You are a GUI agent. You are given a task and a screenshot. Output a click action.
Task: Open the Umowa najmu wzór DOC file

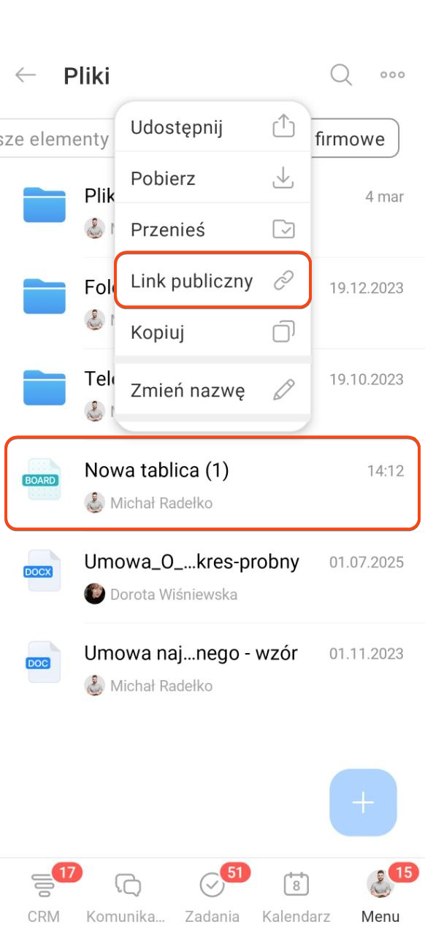[212, 666]
